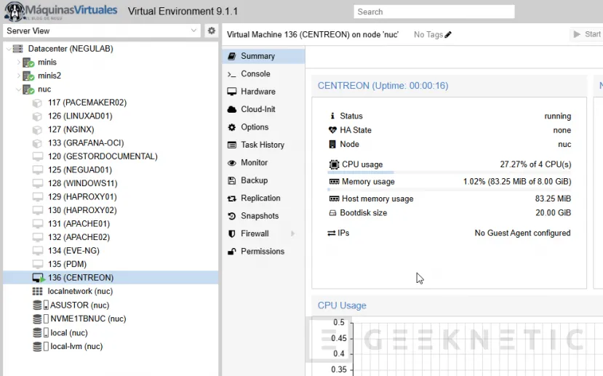Viewport: 603px width, 376px height.
Task: Expand the minis2 node
Action: pyautogui.click(x=18, y=76)
